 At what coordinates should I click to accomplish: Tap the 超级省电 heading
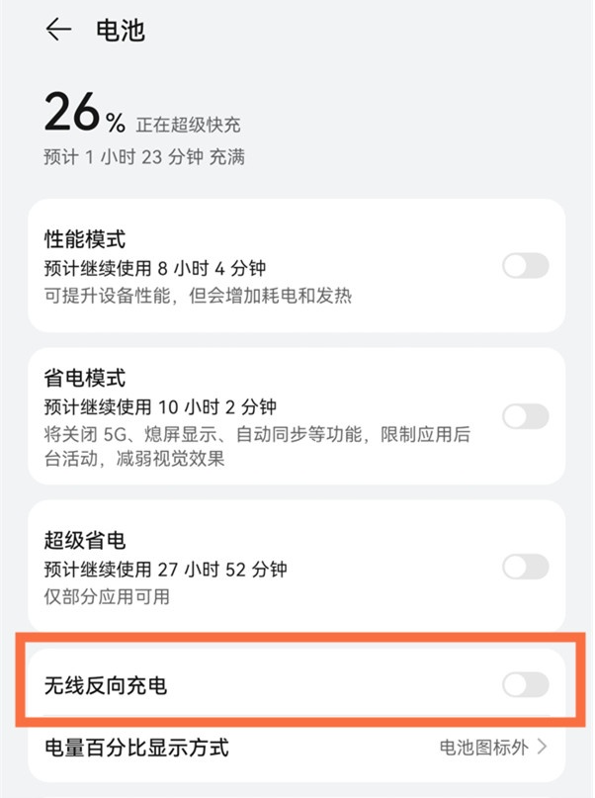point(85,541)
